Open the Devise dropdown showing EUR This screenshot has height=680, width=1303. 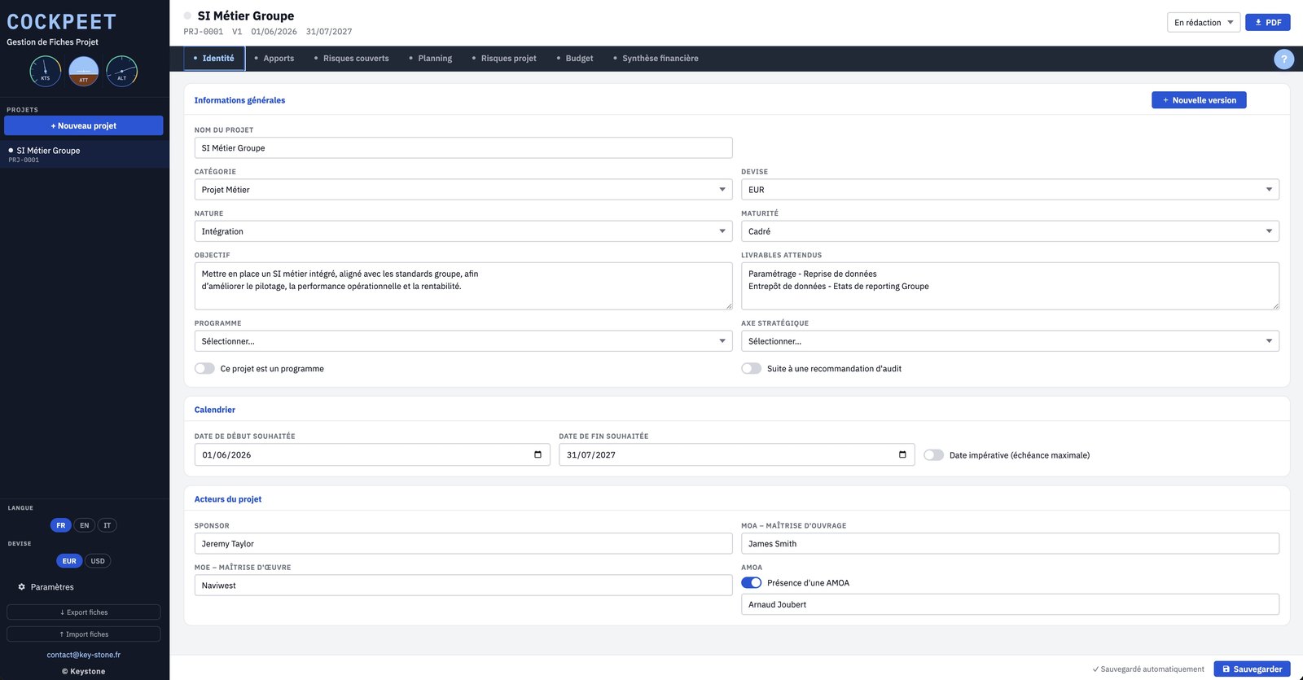pos(1010,190)
